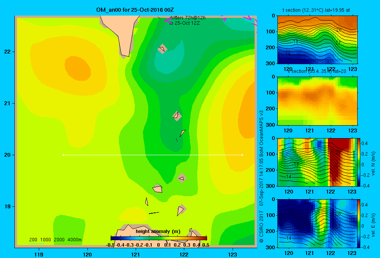
Task: Click latitude label "19" on main map axis
Action: [7, 206]
